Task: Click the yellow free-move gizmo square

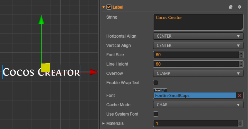Action: click(46, 68)
